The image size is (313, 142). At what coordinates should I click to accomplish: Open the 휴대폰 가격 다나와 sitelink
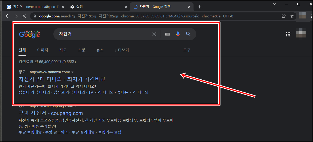(x=133, y=92)
